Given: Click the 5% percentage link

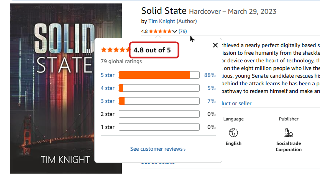Looking at the screenshot, I should (x=212, y=88).
